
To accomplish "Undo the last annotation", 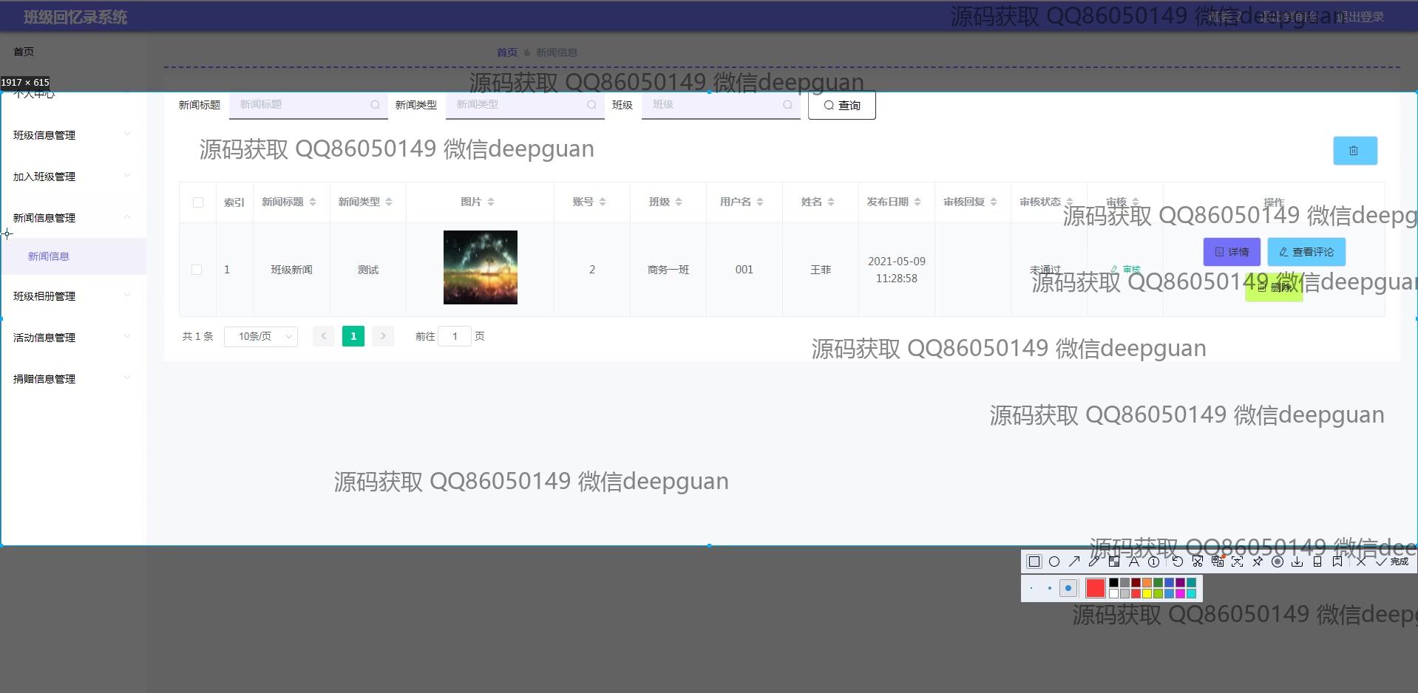I will pos(1178,561).
